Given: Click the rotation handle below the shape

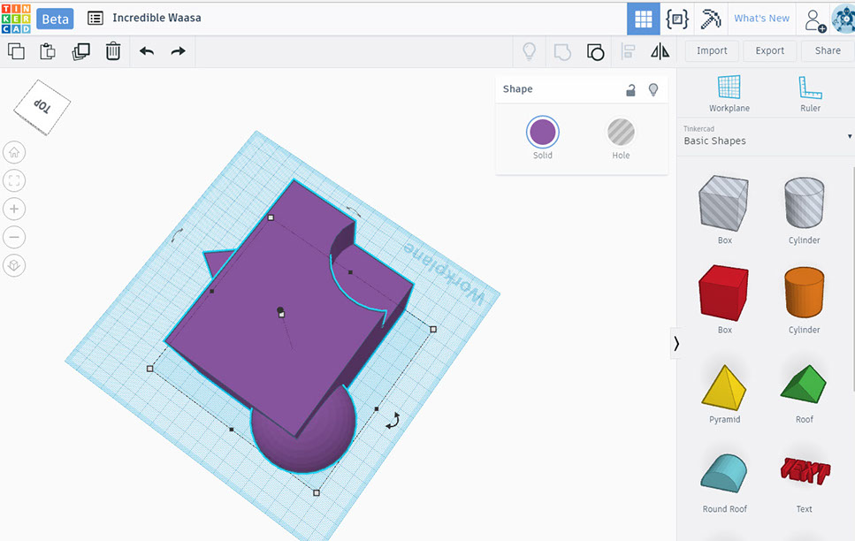Looking at the screenshot, I should 393,421.
